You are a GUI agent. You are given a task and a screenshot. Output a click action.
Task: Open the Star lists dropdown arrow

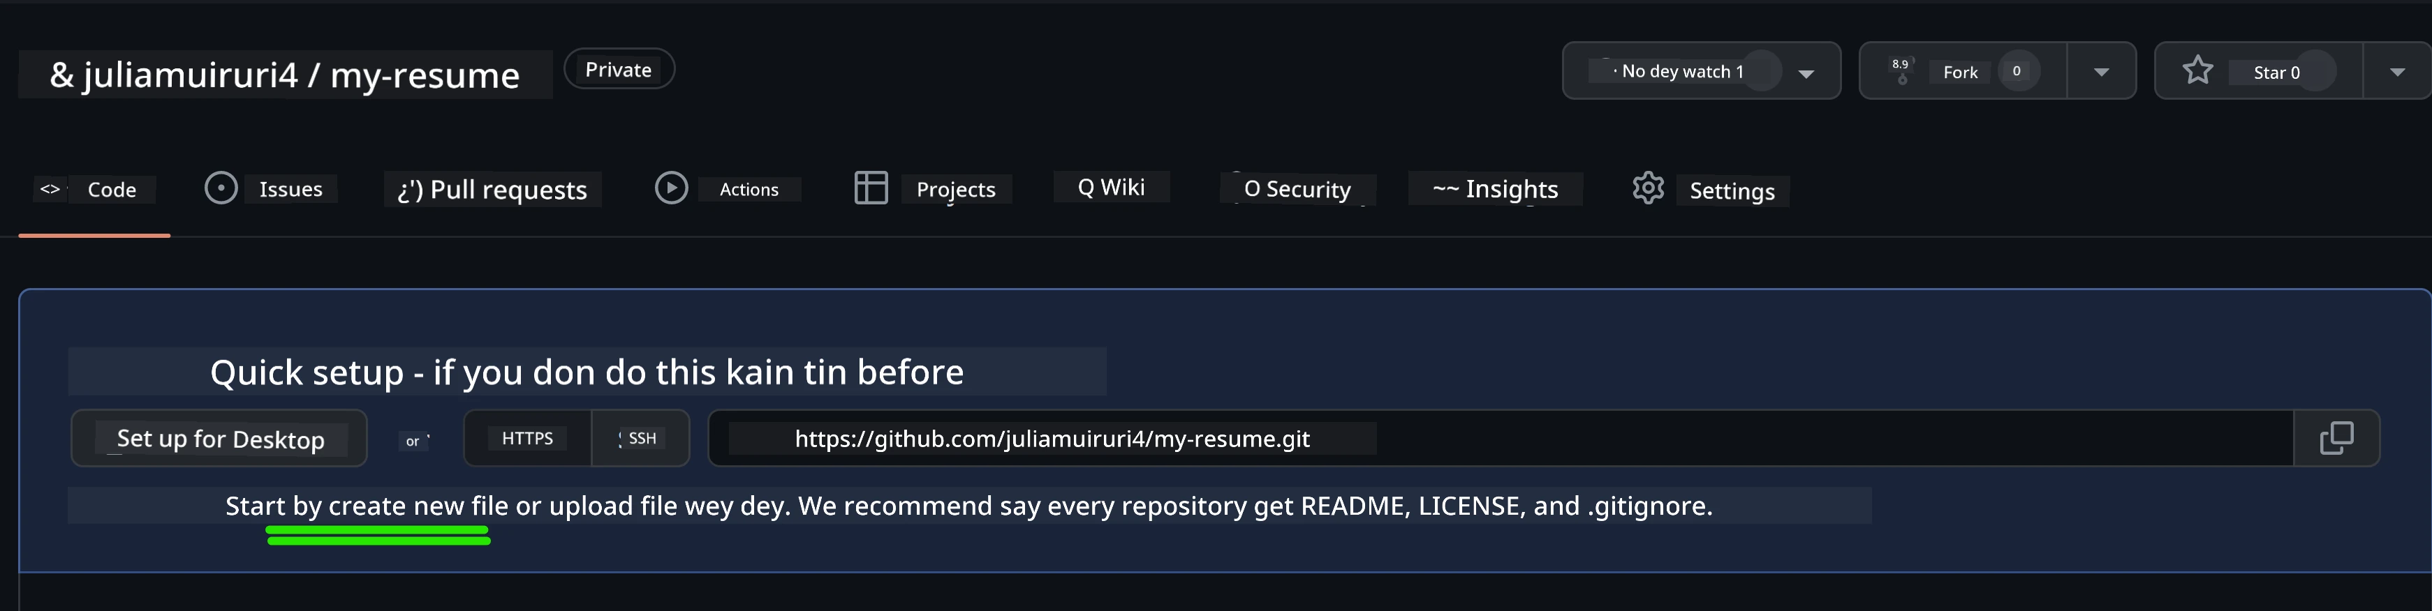pyautogui.click(x=2397, y=72)
